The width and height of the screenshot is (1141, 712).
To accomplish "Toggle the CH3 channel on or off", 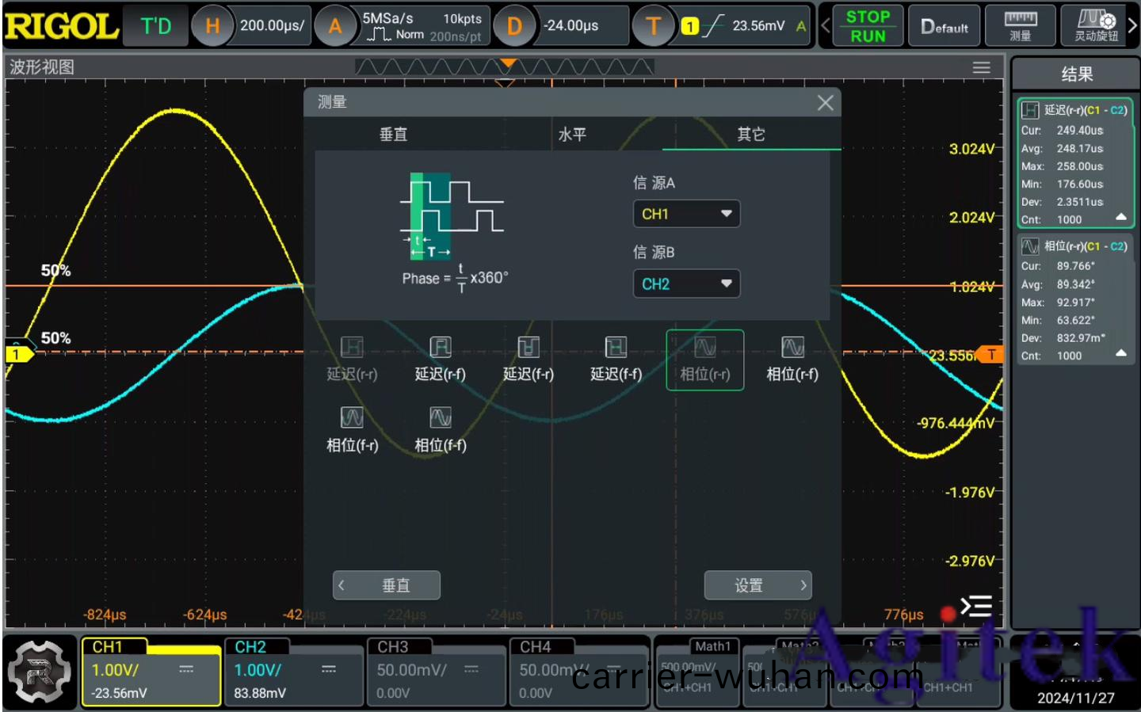I will 436,672.
